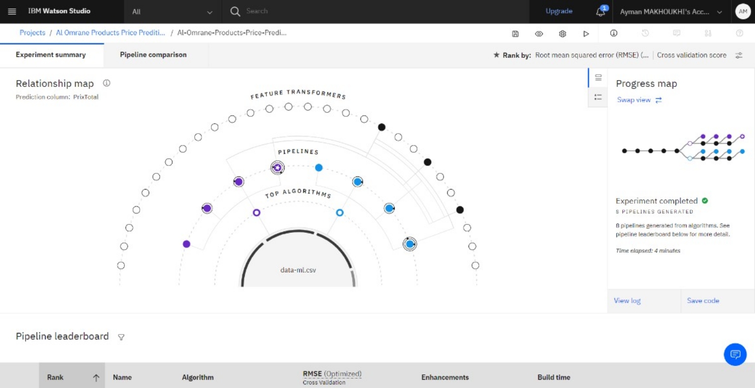Image resolution: width=755 pixels, height=388 pixels.
Task: Open the chat support bubble
Action: (x=735, y=354)
